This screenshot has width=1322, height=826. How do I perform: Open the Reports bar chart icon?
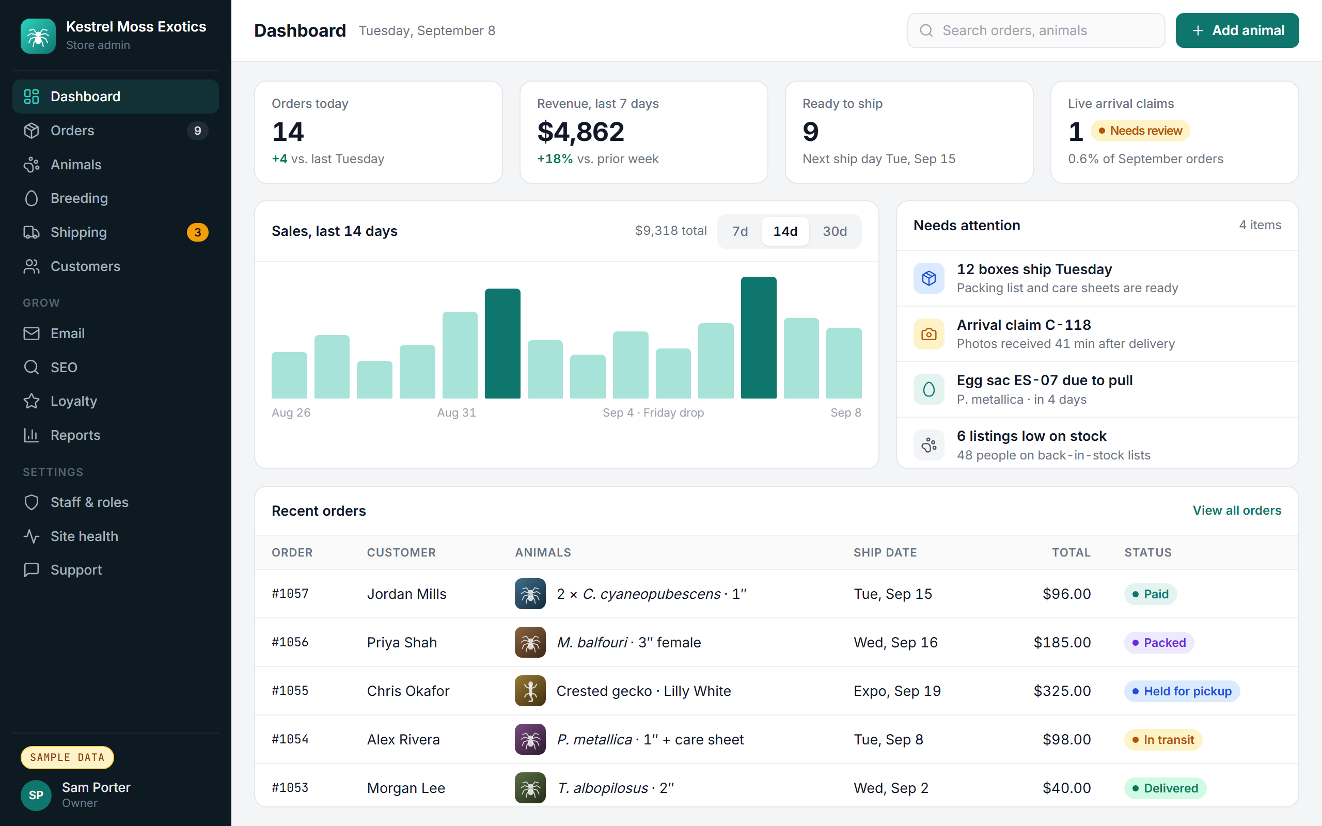tap(32, 435)
